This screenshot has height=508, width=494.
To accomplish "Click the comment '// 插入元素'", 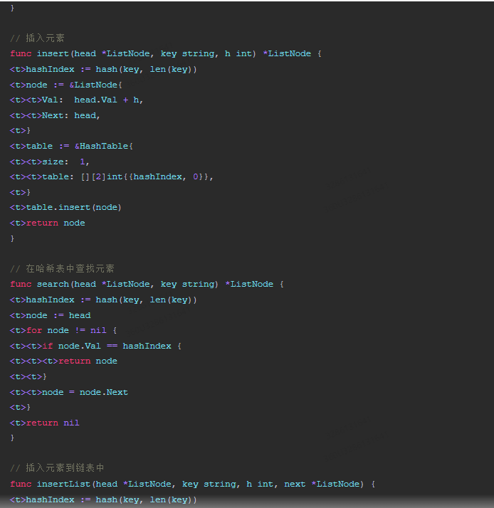I will tap(37, 38).
